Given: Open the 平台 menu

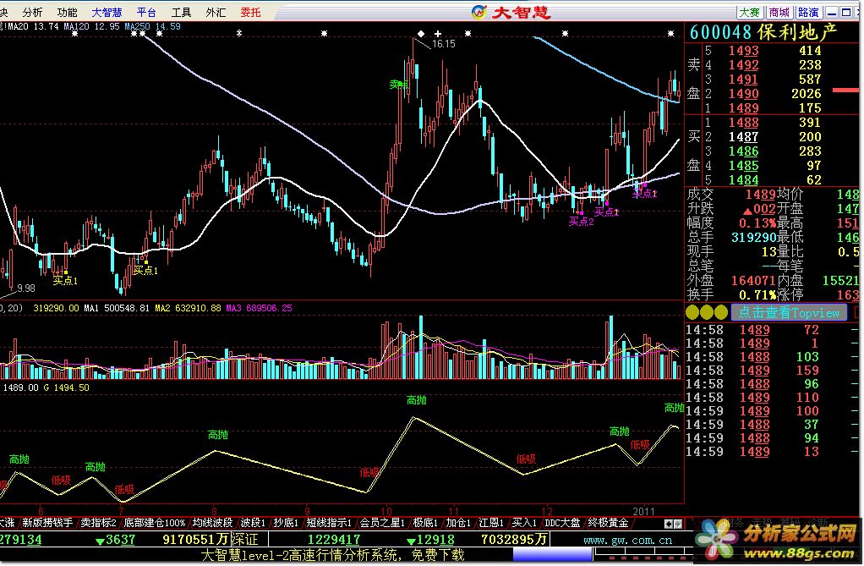Looking at the screenshot, I should tap(146, 12).
